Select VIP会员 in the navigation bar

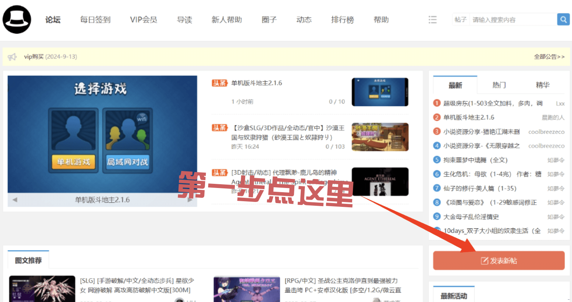[x=143, y=20]
